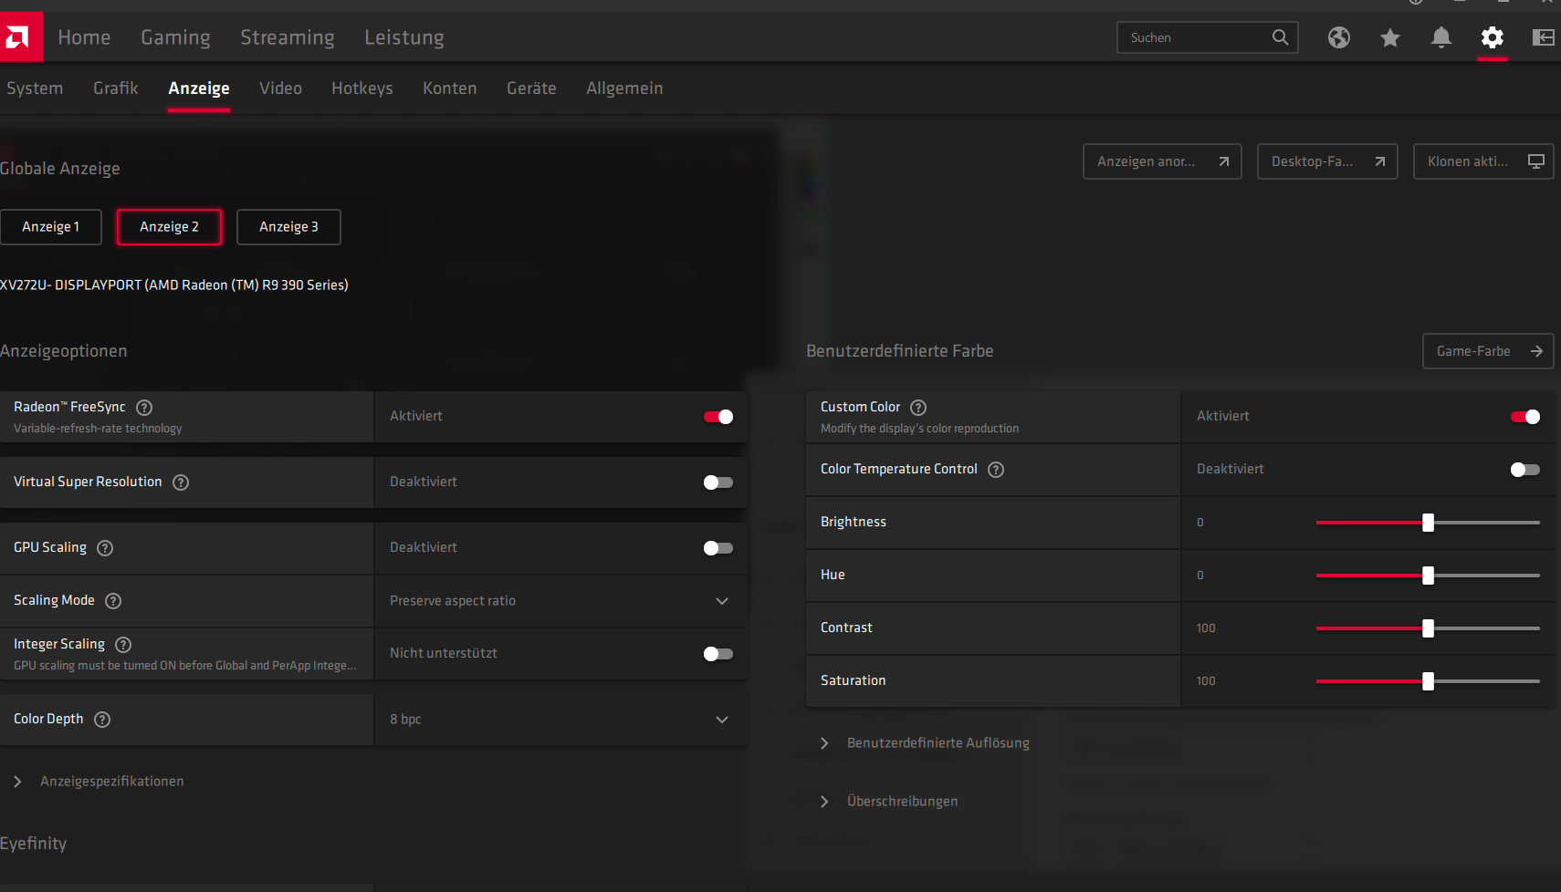1561x892 pixels.
Task: Select Anzeige 3 button
Action: click(288, 227)
